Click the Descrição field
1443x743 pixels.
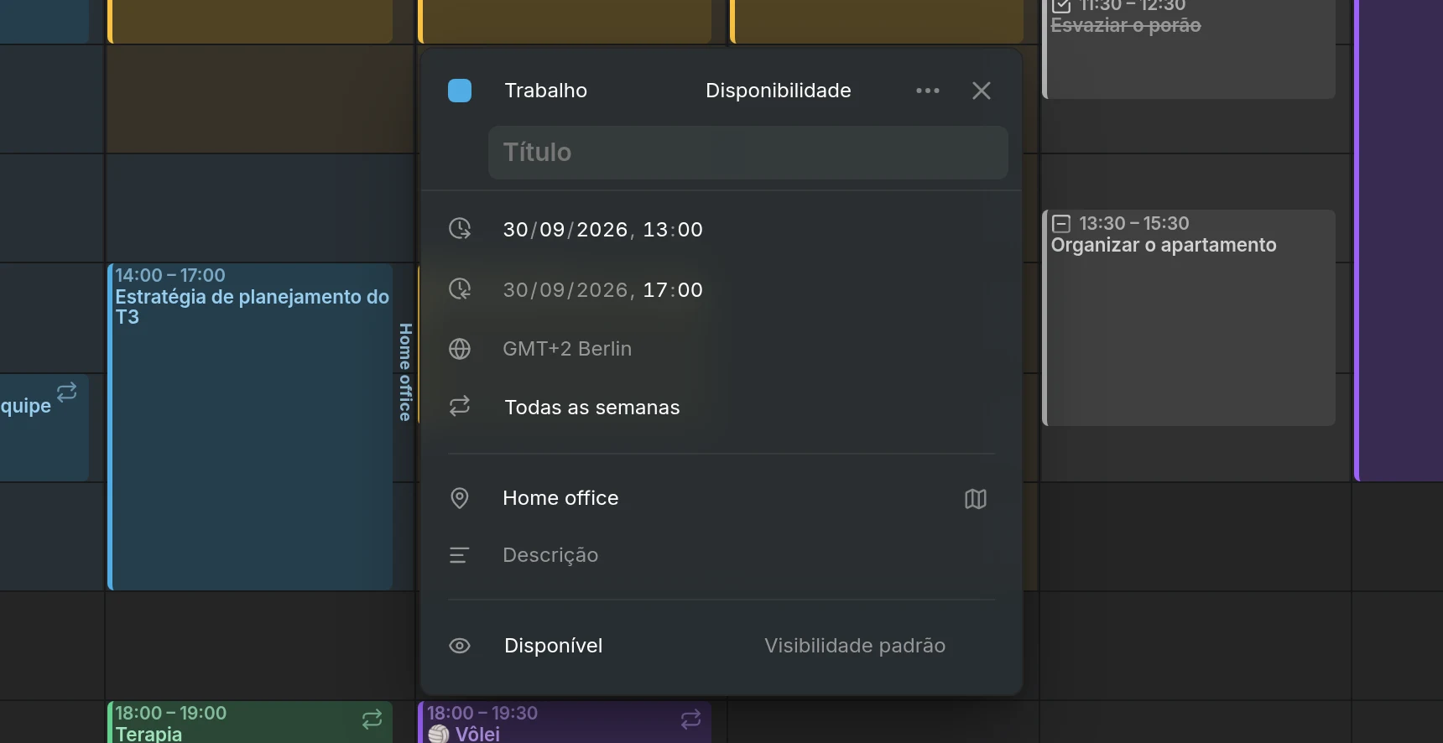tap(550, 555)
